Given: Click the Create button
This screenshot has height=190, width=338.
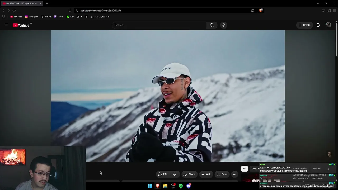Looking at the screenshot, I should pos(304,25).
